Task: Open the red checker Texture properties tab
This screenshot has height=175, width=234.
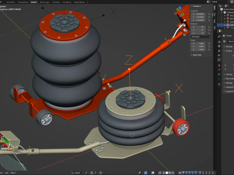Action: tap(219, 84)
